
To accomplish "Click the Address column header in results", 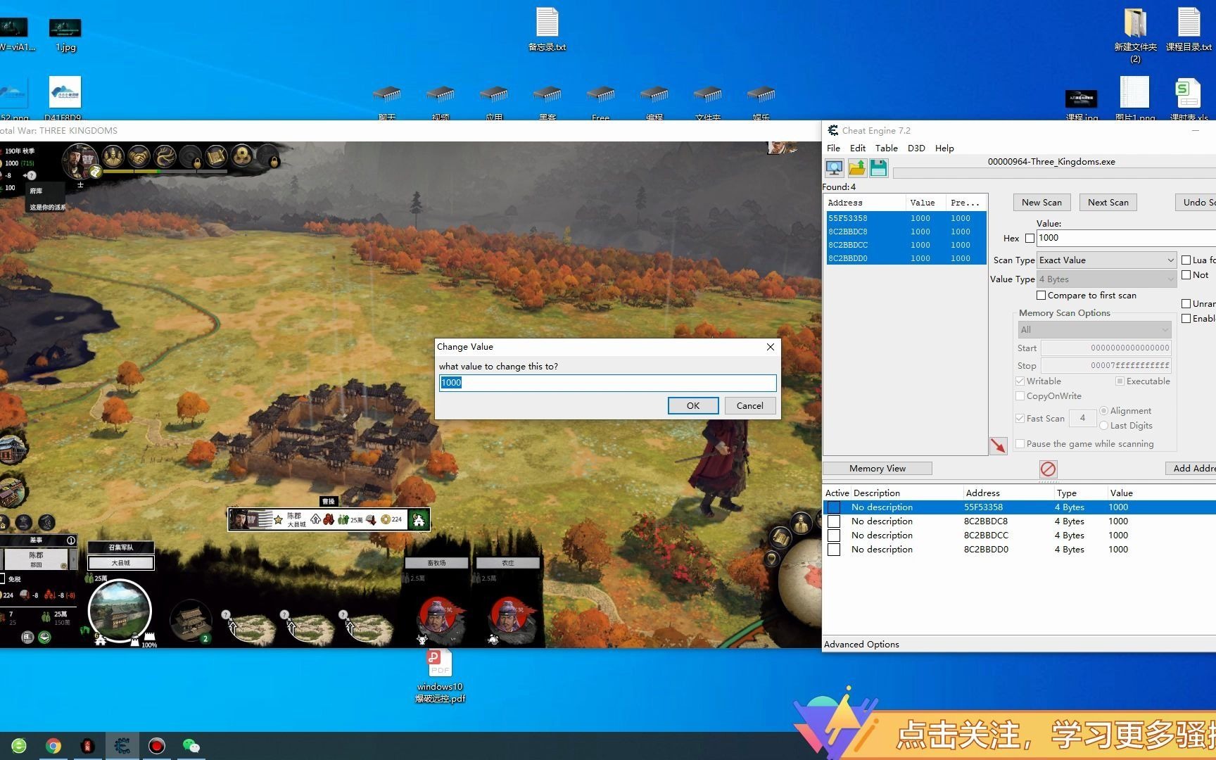I will click(866, 203).
